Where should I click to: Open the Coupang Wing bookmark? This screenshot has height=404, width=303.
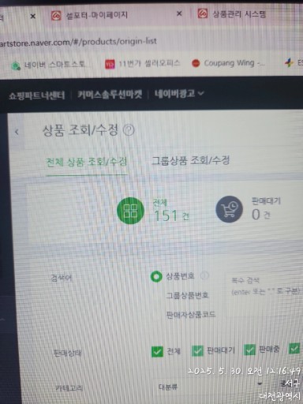pos(228,63)
